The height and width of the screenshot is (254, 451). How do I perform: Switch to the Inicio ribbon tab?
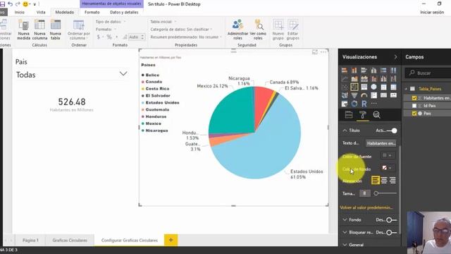point(20,12)
